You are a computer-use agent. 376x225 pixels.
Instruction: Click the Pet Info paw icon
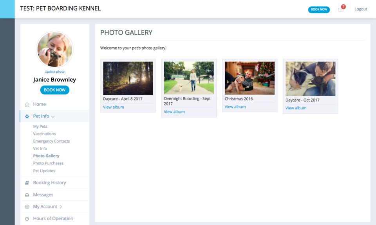point(27,116)
